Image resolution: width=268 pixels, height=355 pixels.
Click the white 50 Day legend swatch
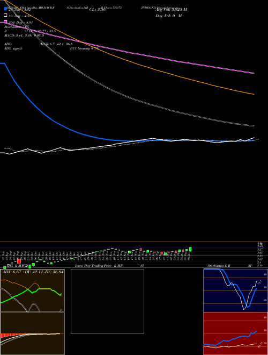click(x=5, y=15)
